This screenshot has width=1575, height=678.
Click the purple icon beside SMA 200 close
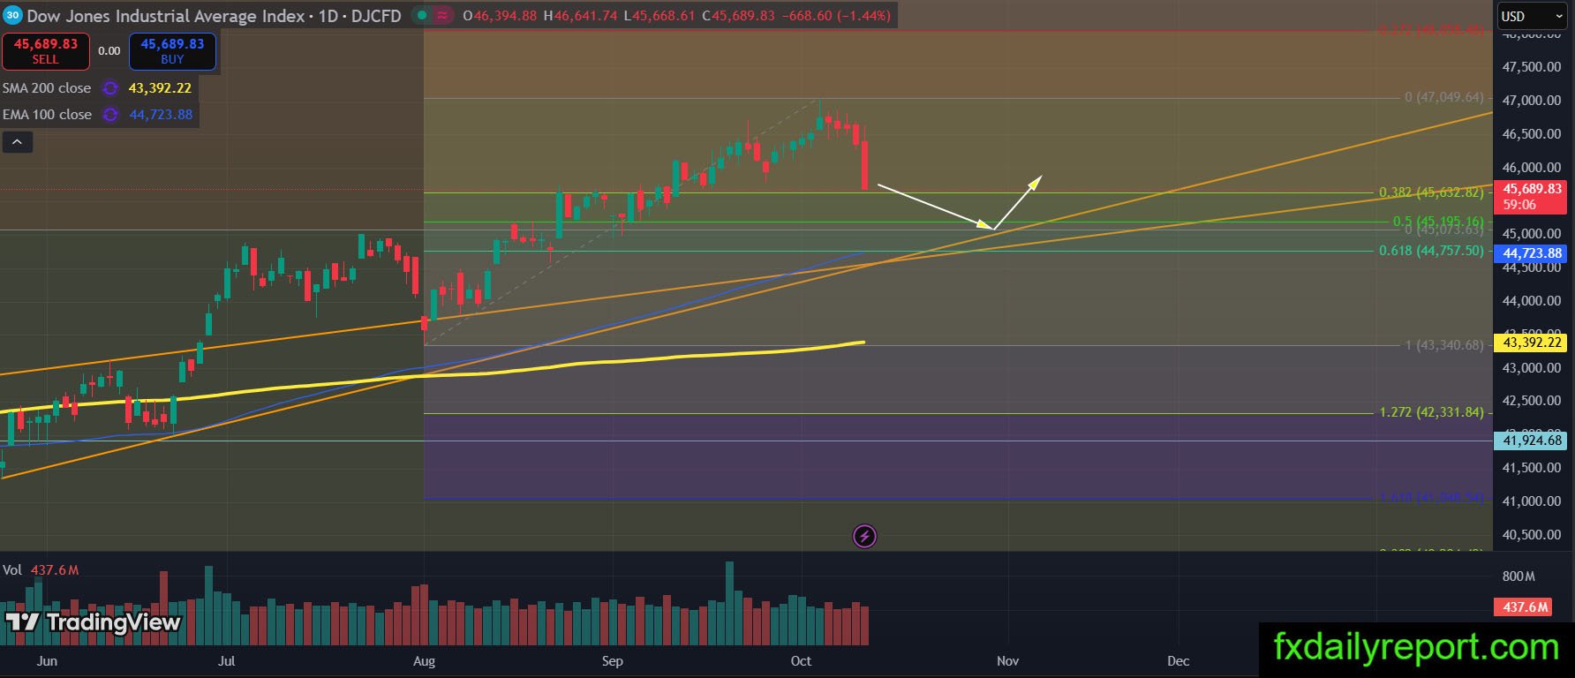click(110, 88)
